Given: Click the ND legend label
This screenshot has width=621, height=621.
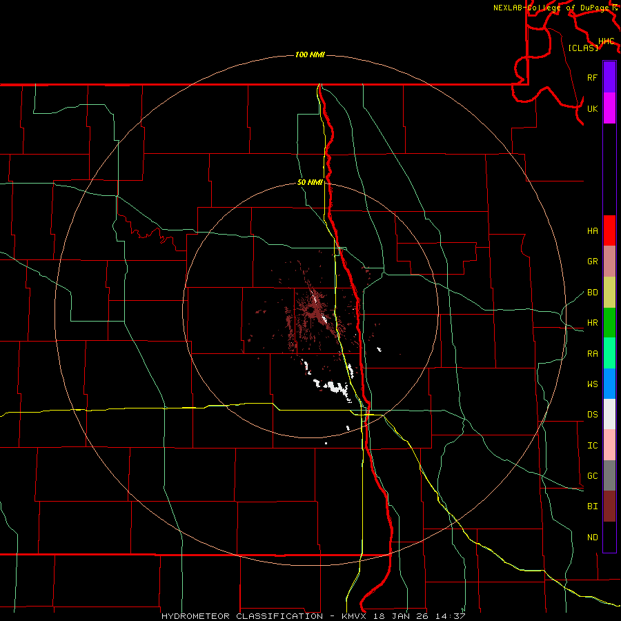Looking at the screenshot, I should click(592, 537).
